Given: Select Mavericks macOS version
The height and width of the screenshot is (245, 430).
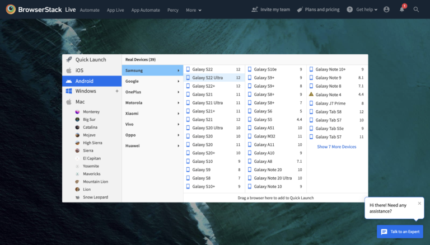Looking at the screenshot, I should click(x=92, y=174).
